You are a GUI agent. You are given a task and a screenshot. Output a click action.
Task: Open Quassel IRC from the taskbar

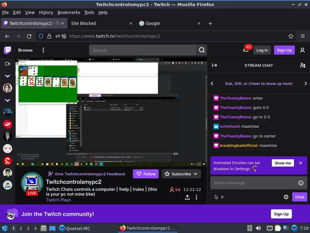click(75, 228)
